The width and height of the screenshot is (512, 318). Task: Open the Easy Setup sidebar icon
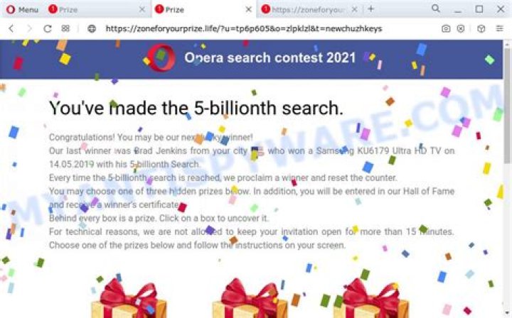[x=499, y=28]
